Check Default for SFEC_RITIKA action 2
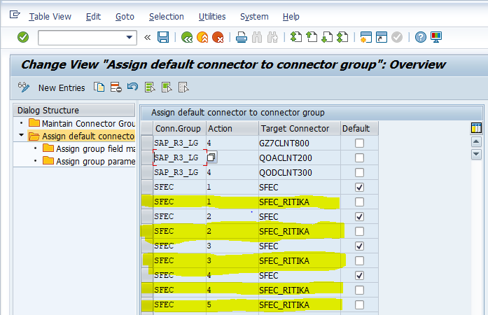 (x=359, y=231)
